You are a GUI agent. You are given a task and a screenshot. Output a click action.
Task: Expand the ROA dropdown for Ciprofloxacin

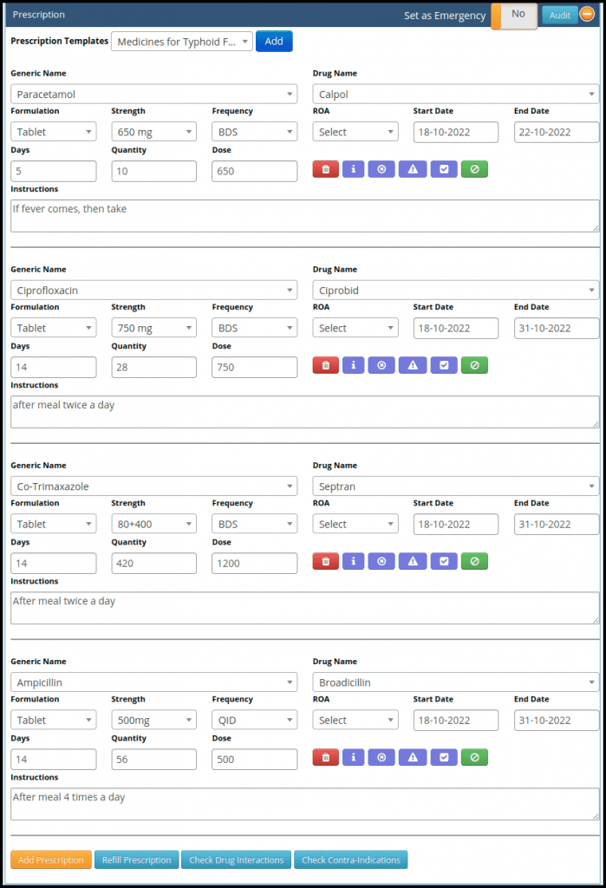[x=355, y=328]
